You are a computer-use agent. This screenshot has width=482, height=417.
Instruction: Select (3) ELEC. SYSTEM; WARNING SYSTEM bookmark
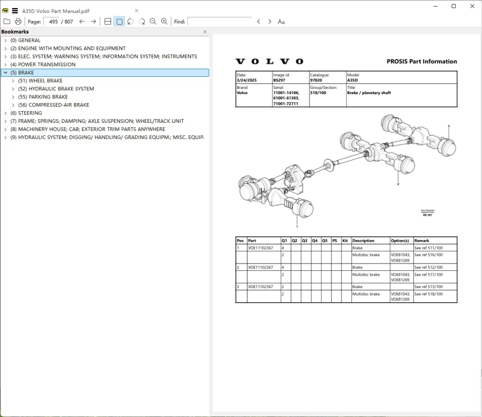[x=104, y=56]
